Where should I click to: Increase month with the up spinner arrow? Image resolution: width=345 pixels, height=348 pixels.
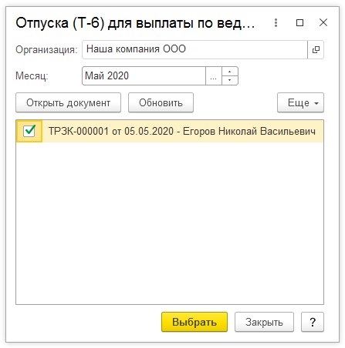click(x=230, y=72)
